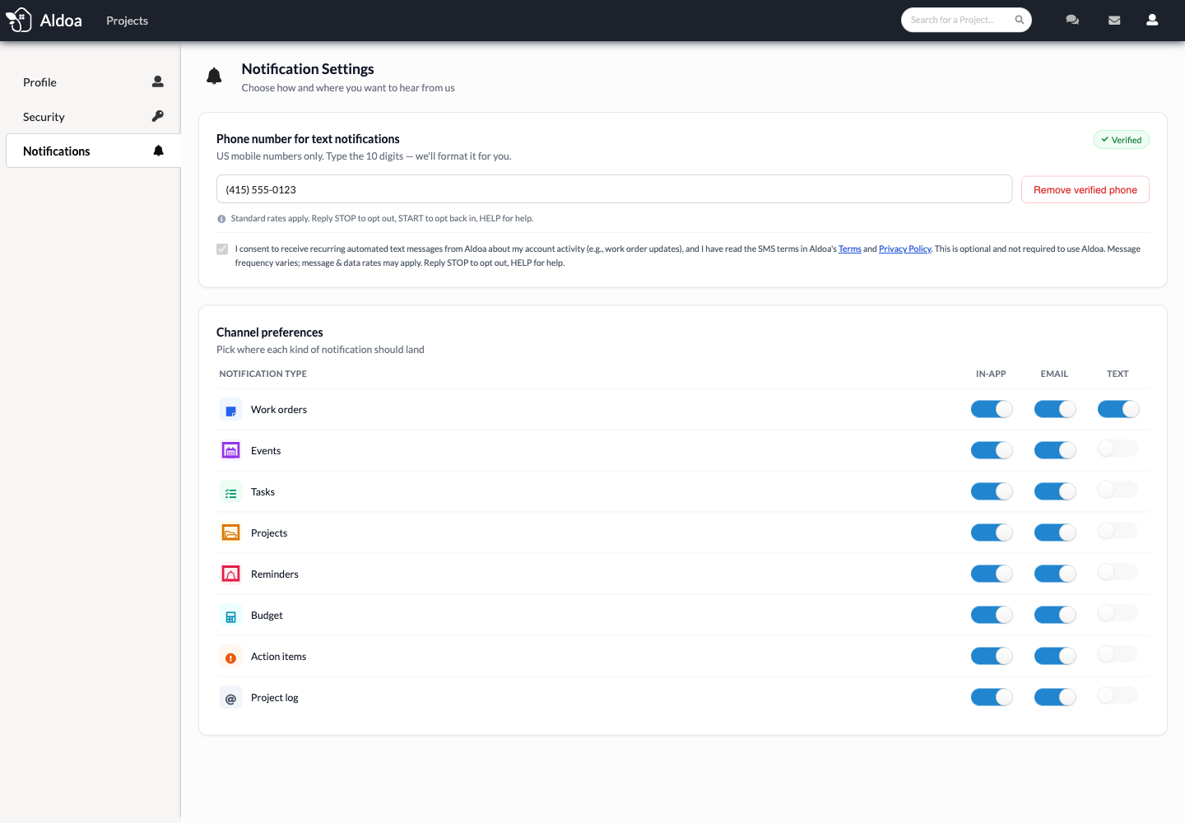This screenshot has height=823, width=1185.
Task: Click the Profile person icon in sidebar
Action: 158,81
